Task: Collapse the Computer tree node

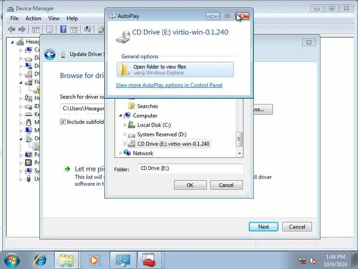Action: tap(120, 116)
